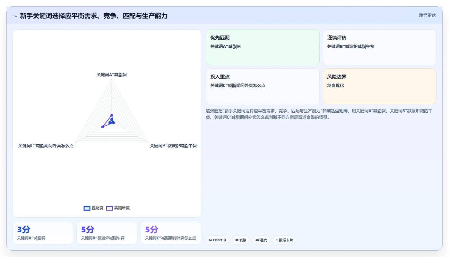Open the 谨慎评估 card
This screenshot has width=449, height=257.
(x=379, y=47)
